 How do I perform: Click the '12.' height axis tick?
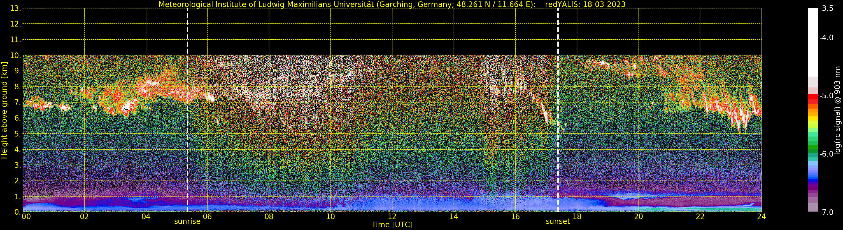tap(15, 24)
